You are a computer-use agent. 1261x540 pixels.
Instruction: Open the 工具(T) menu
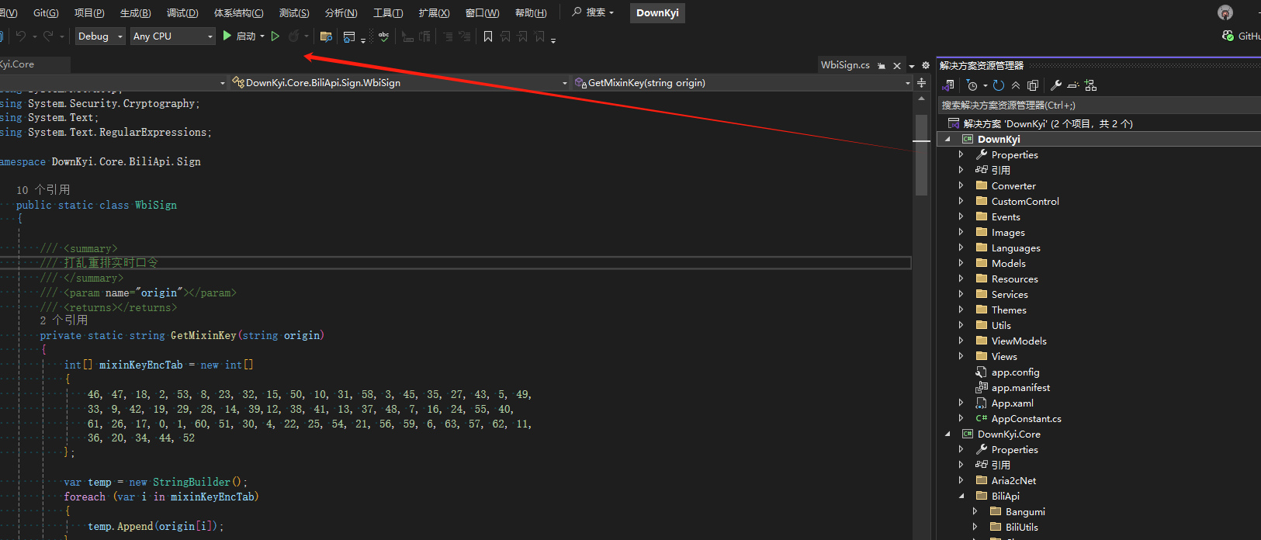pos(388,12)
